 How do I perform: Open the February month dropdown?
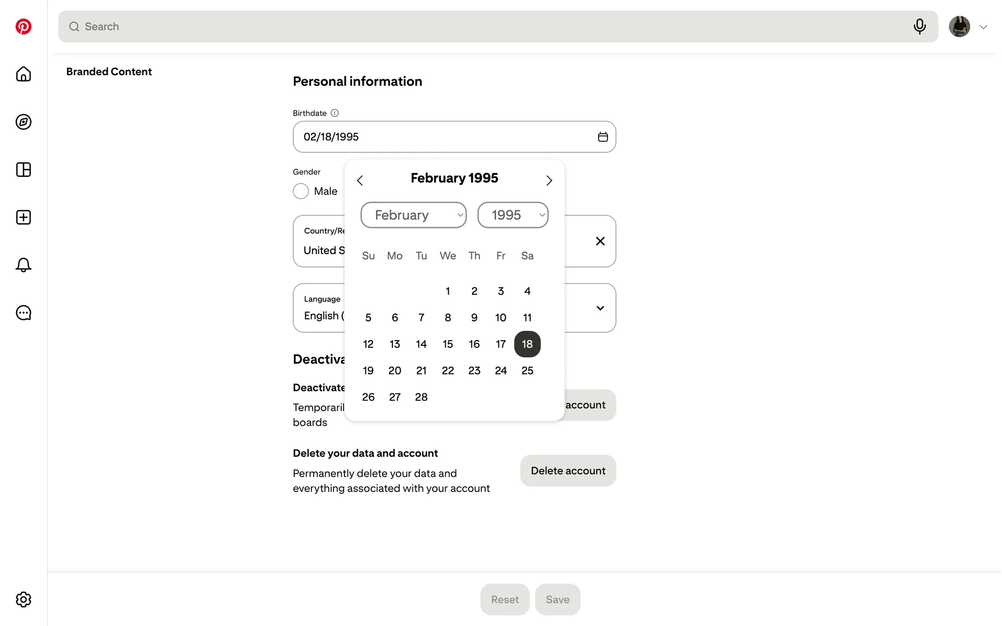[413, 215]
